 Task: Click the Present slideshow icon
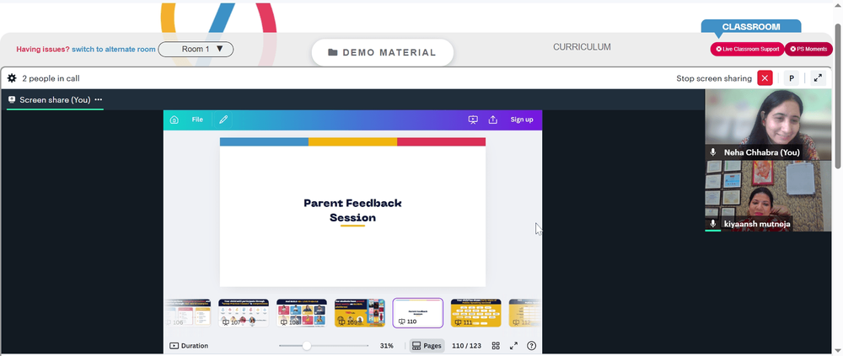click(x=473, y=120)
